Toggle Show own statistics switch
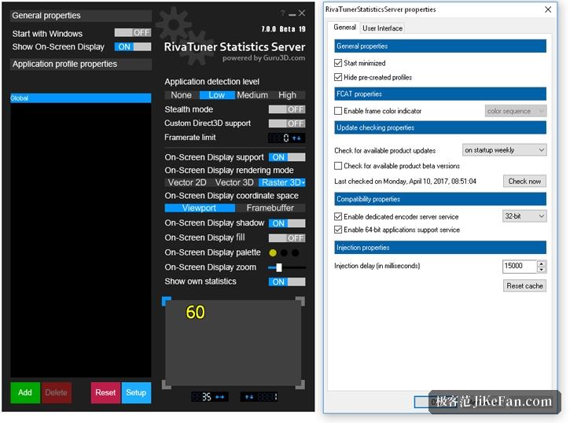The image size is (570, 423). coord(287,282)
